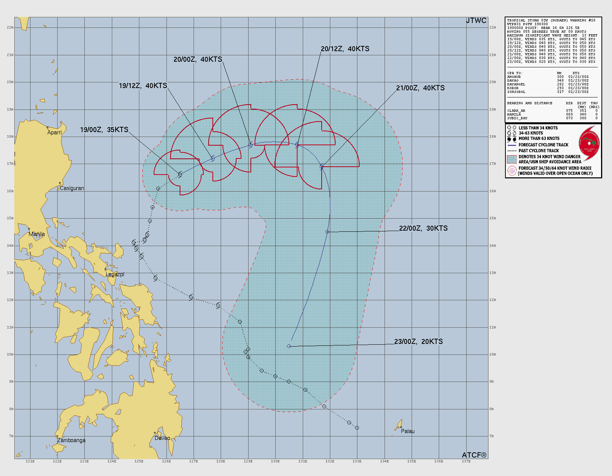Click the Aparri city label

click(x=55, y=132)
